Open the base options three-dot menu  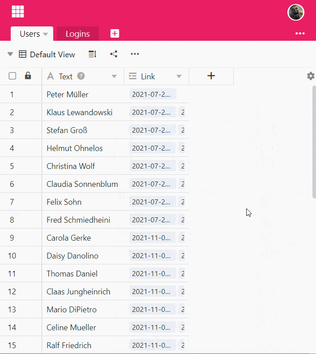[300, 34]
